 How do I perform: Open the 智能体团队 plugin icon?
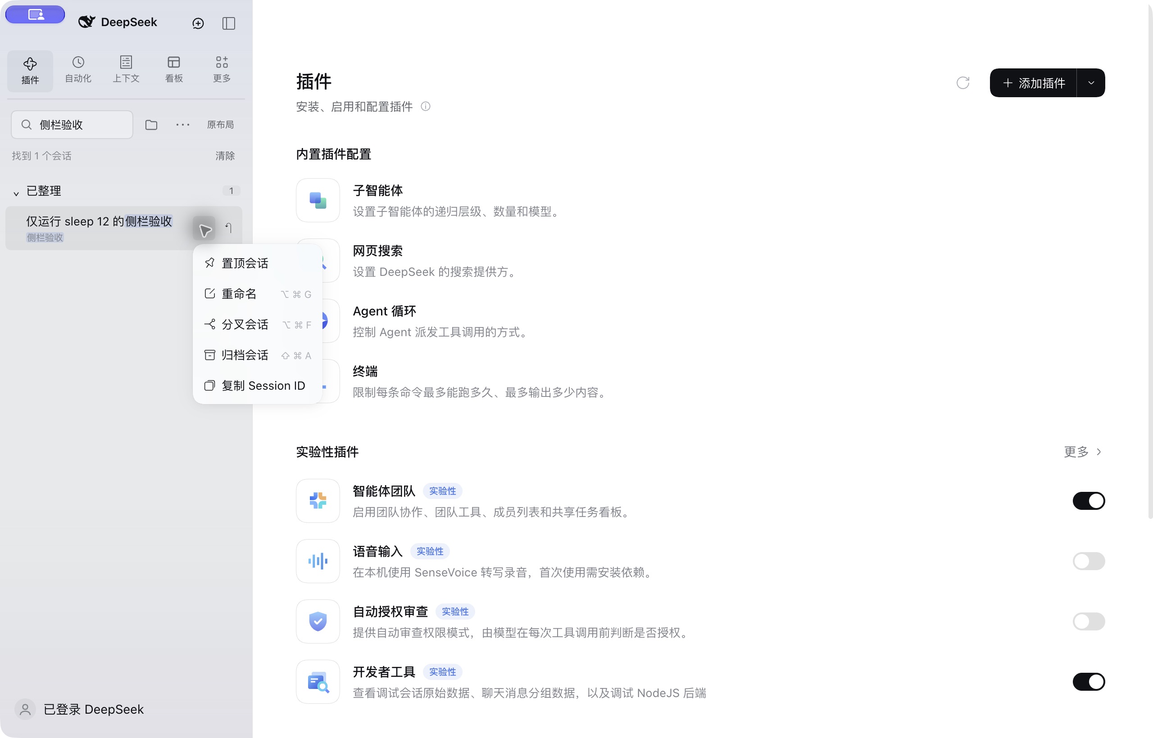tap(318, 501)
